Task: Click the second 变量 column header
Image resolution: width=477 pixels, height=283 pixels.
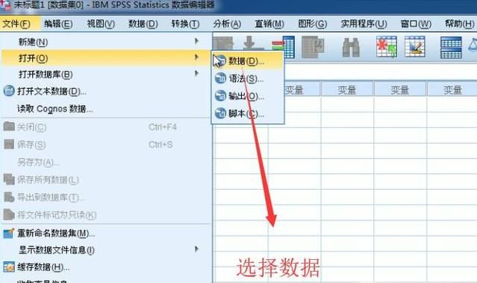Action: (x=347, y=89)
